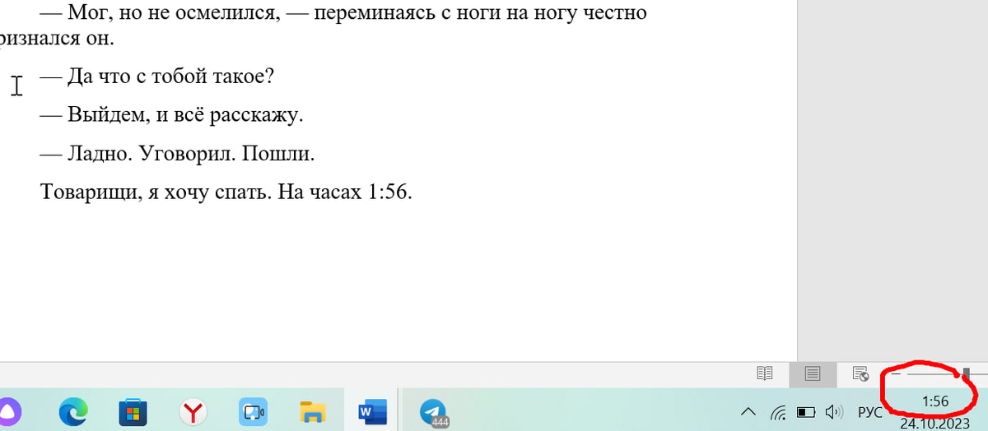The height and width of the screenshot is (431, 988).
Task: Switch to Word taskbar icon
Action: 373,411
